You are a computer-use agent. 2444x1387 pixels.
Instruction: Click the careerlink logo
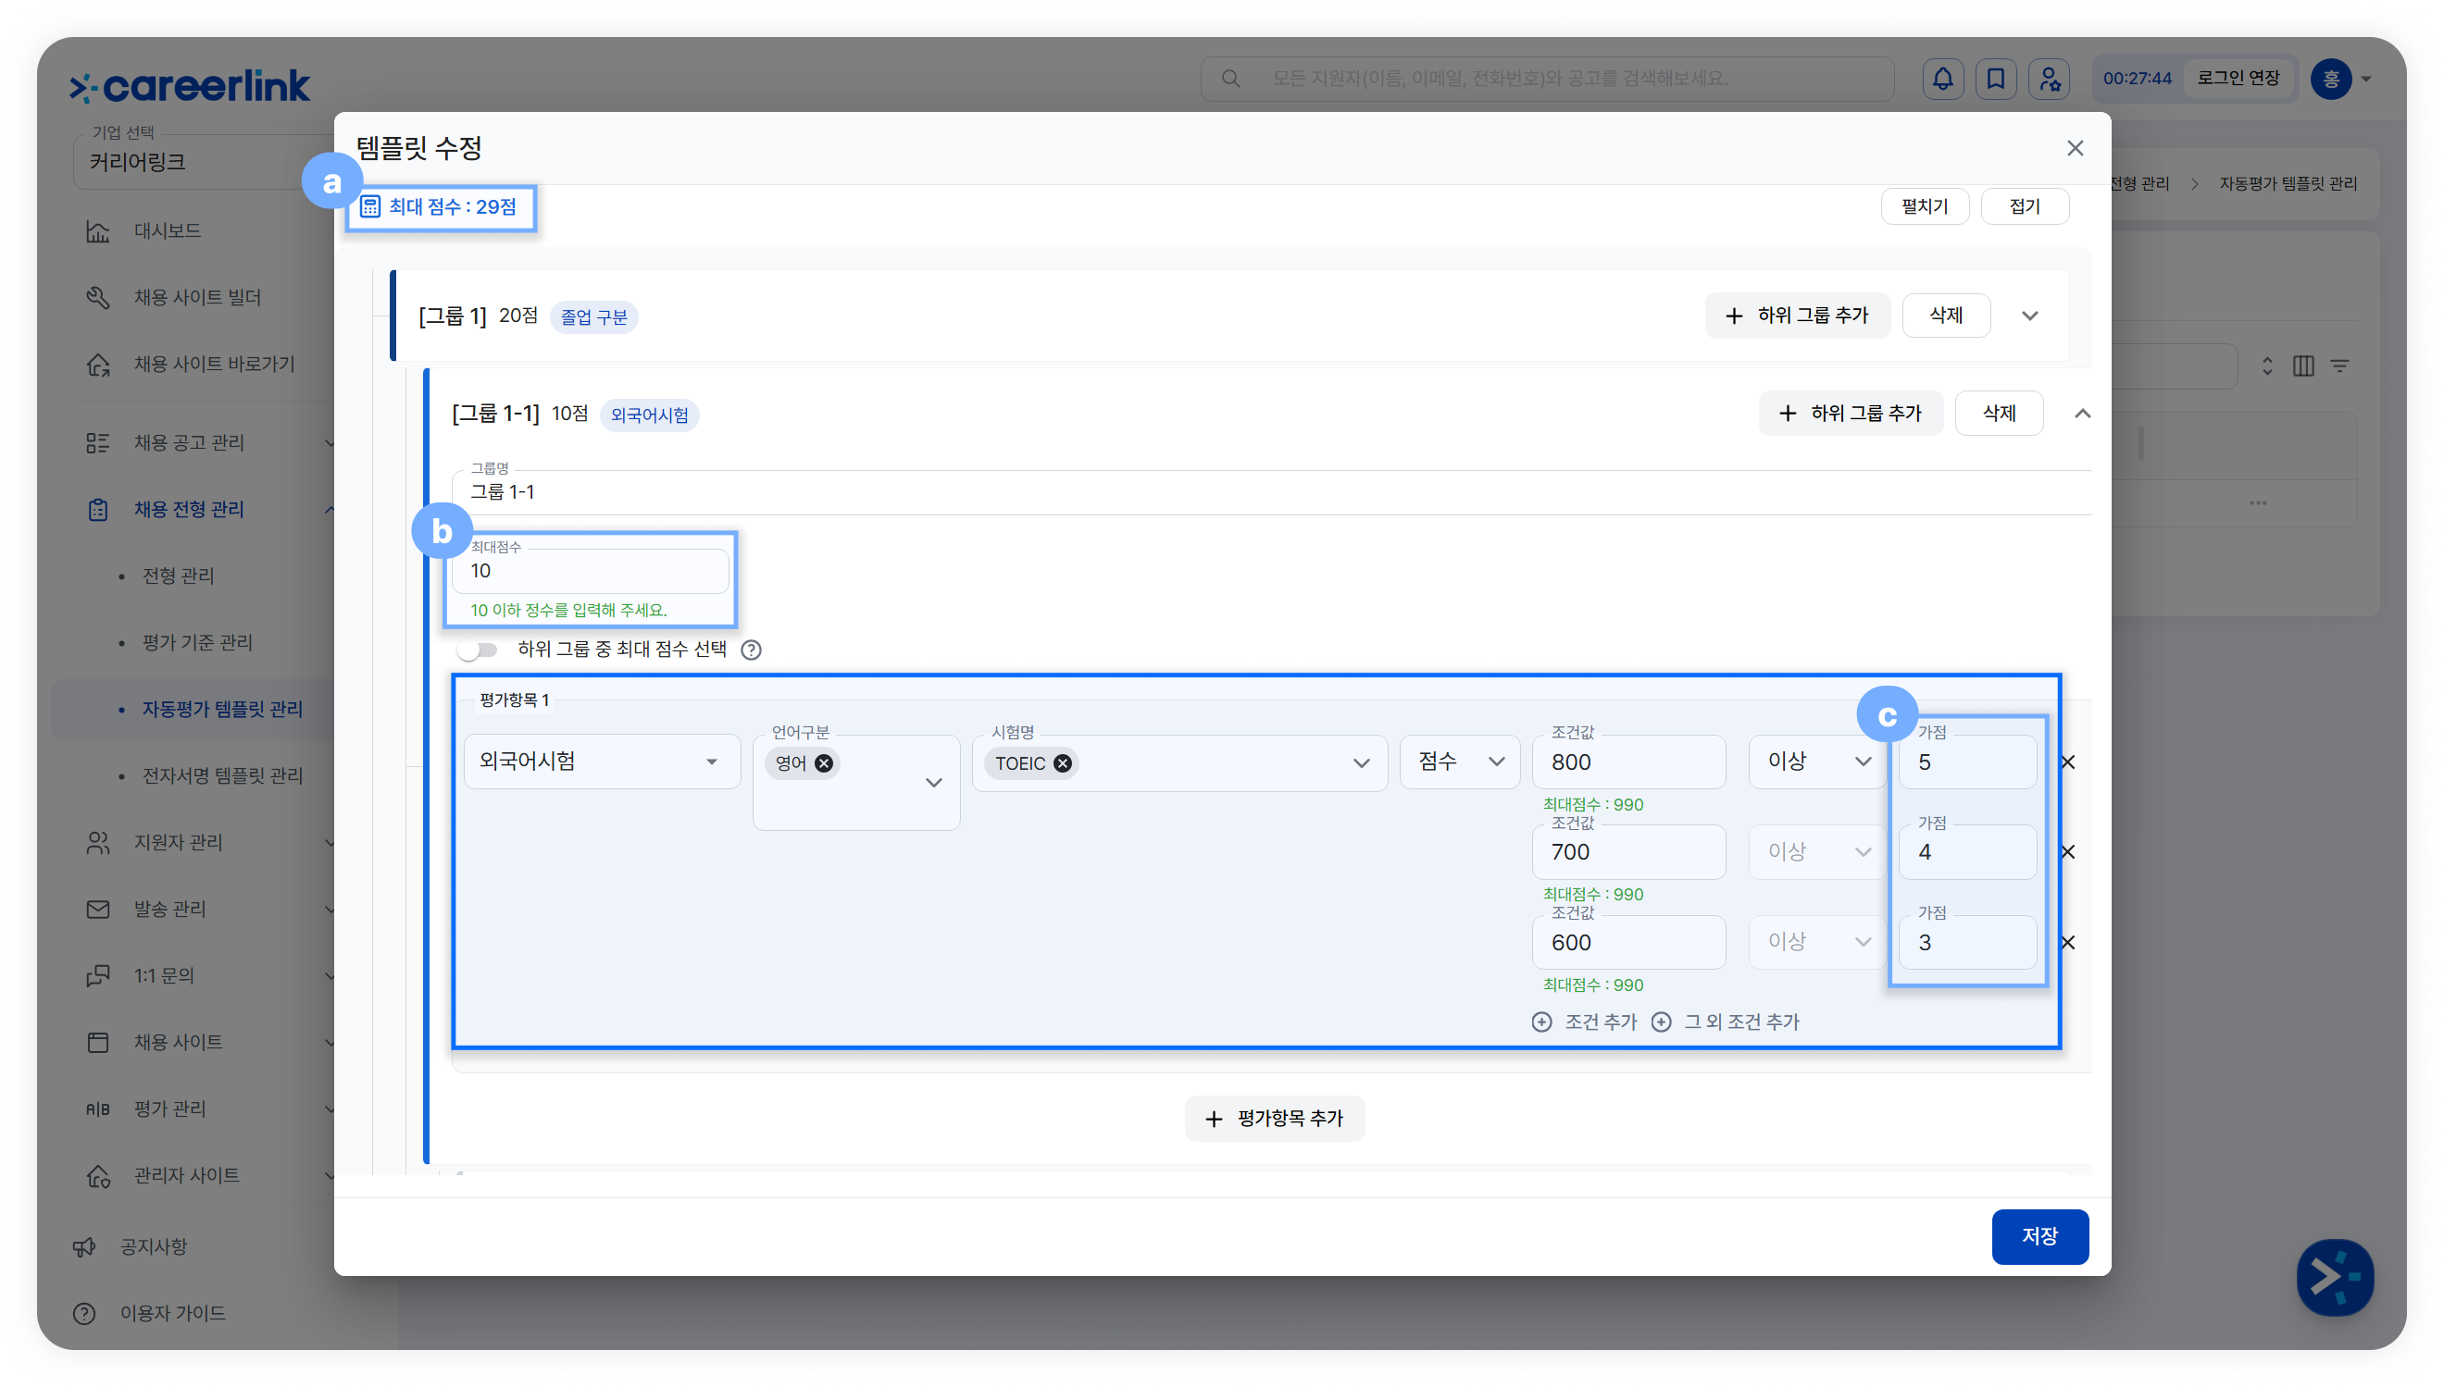[190, 86]
